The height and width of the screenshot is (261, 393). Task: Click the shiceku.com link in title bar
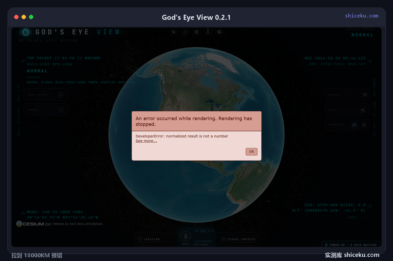pos(361,16)
